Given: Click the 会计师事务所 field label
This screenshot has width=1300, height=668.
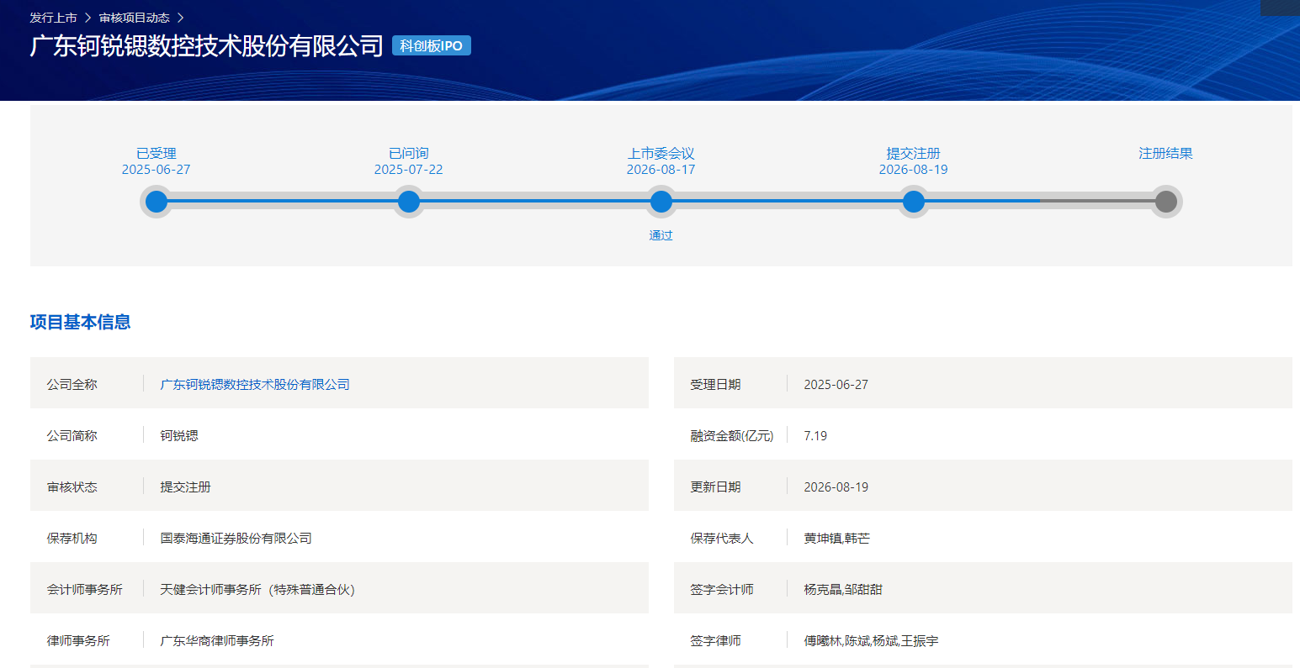Looking at the screenshot, I should pyautogui.click(x=85, y=590).
